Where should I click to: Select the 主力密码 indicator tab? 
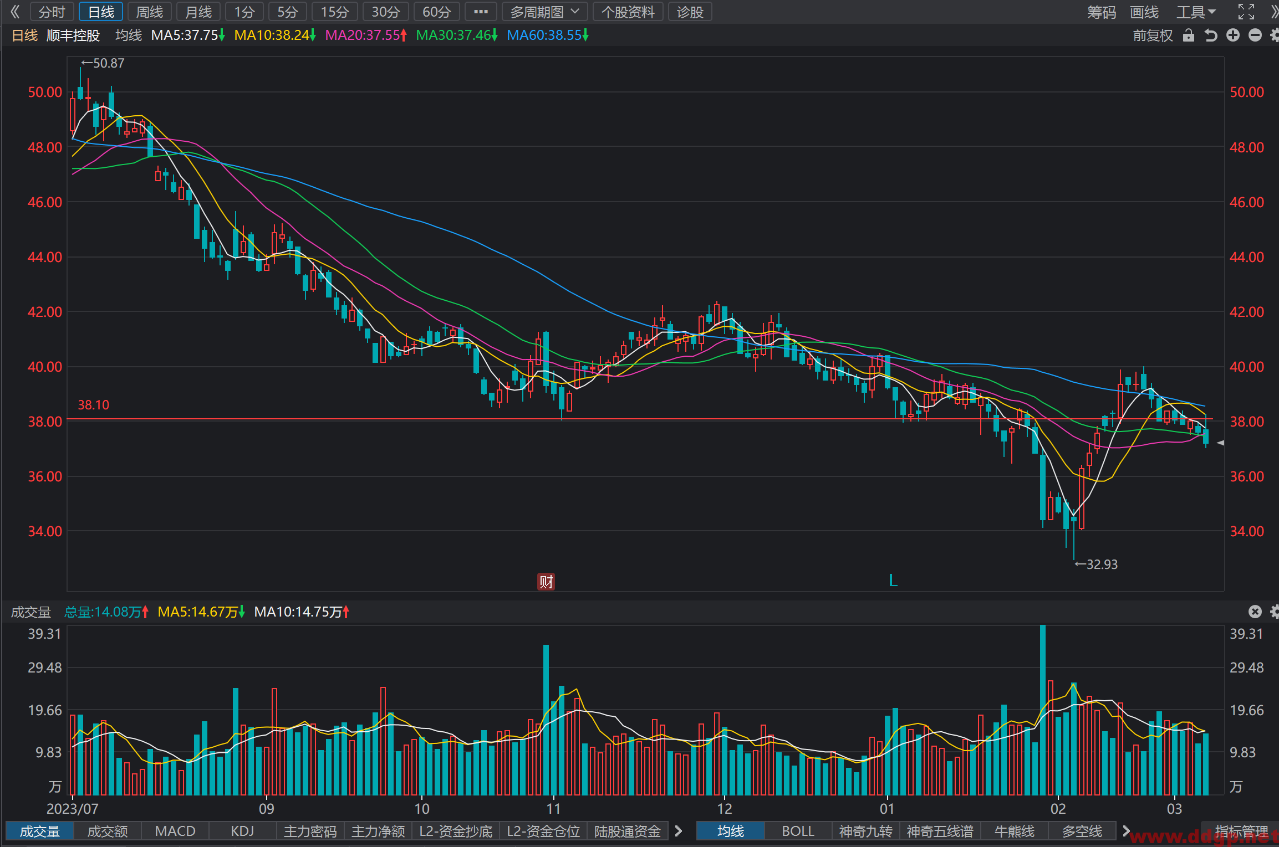[x=310, y=831]
